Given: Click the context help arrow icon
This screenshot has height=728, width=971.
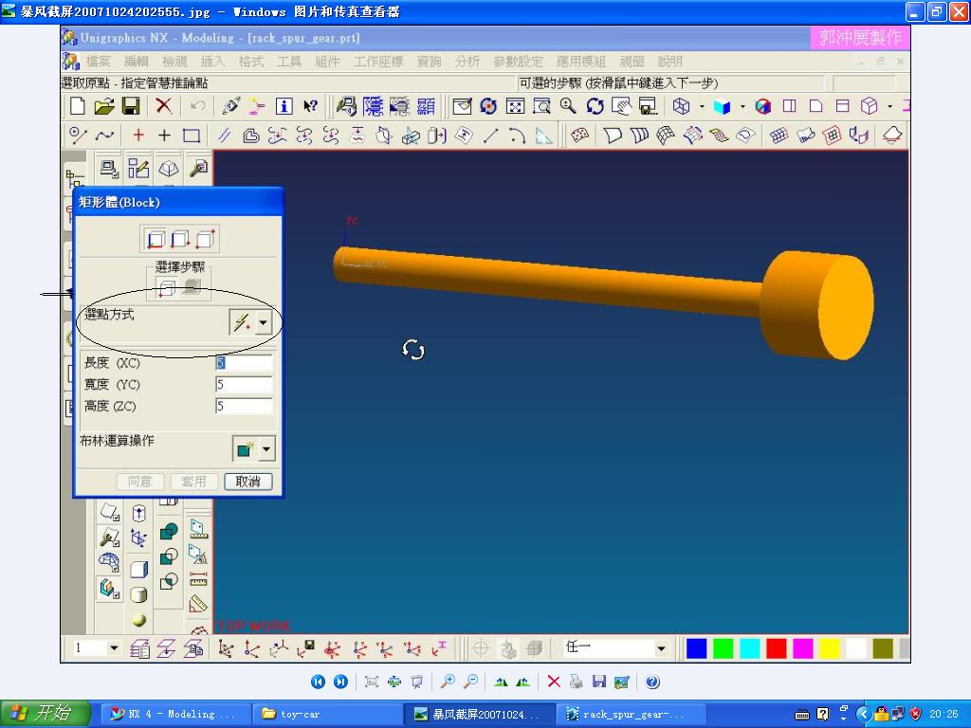Looking at the screenshot, I should [x=310, y=106].
